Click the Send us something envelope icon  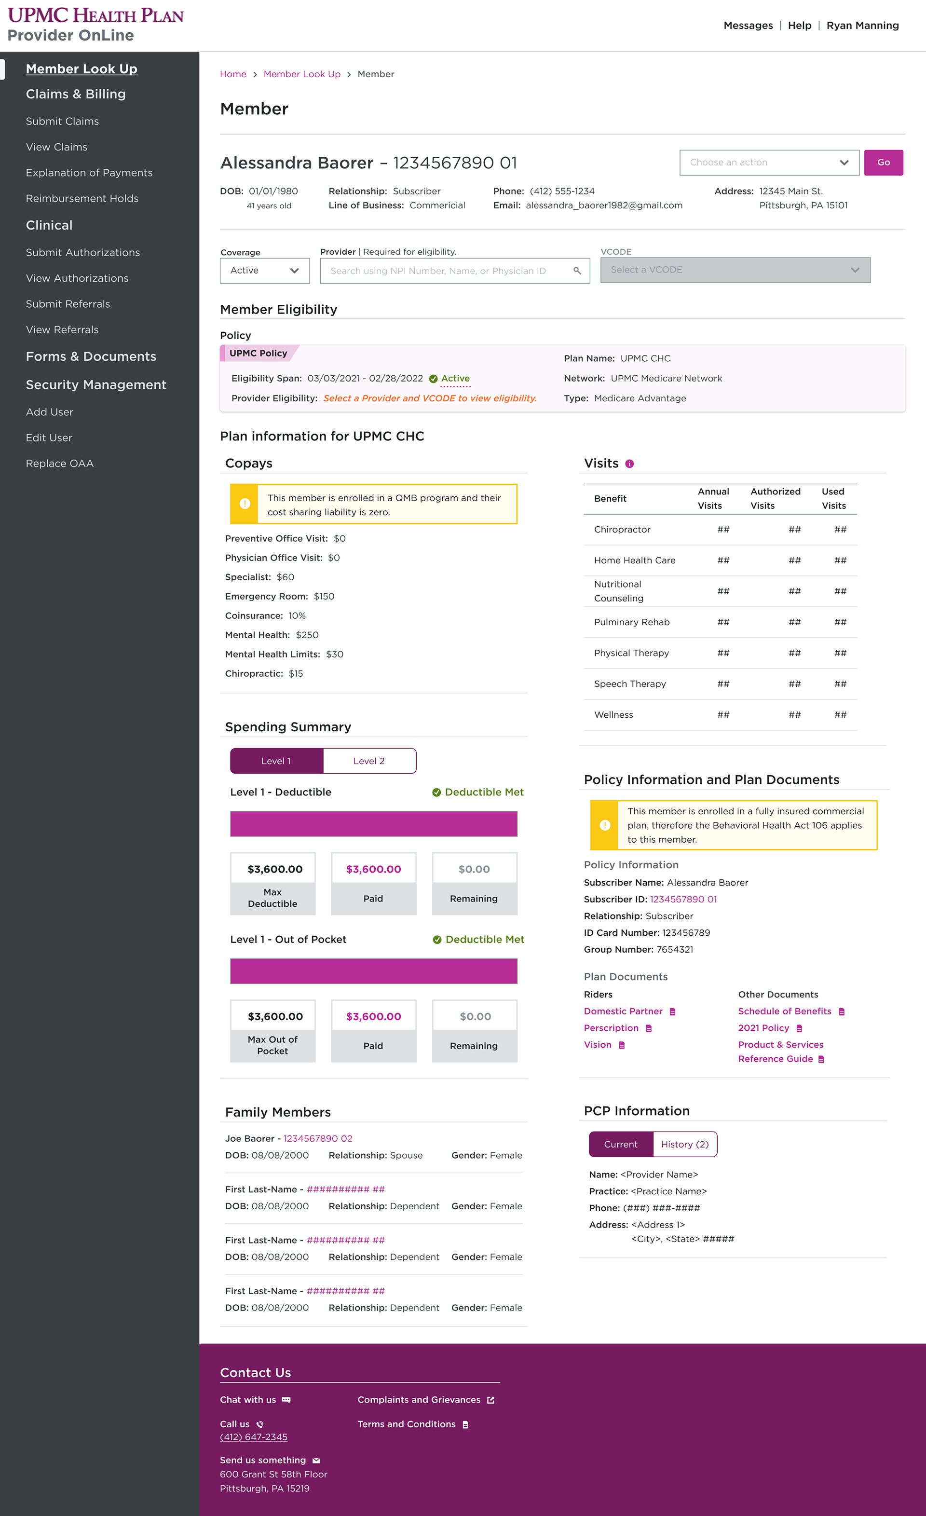tap(315, 1460)
